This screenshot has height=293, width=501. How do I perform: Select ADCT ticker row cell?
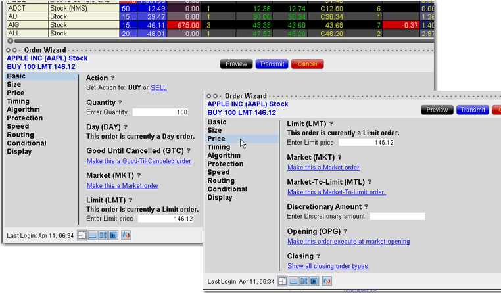pos(28,9)
